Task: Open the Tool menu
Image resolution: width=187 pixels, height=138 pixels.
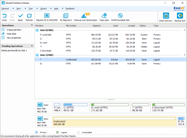Action: [31, 9]
